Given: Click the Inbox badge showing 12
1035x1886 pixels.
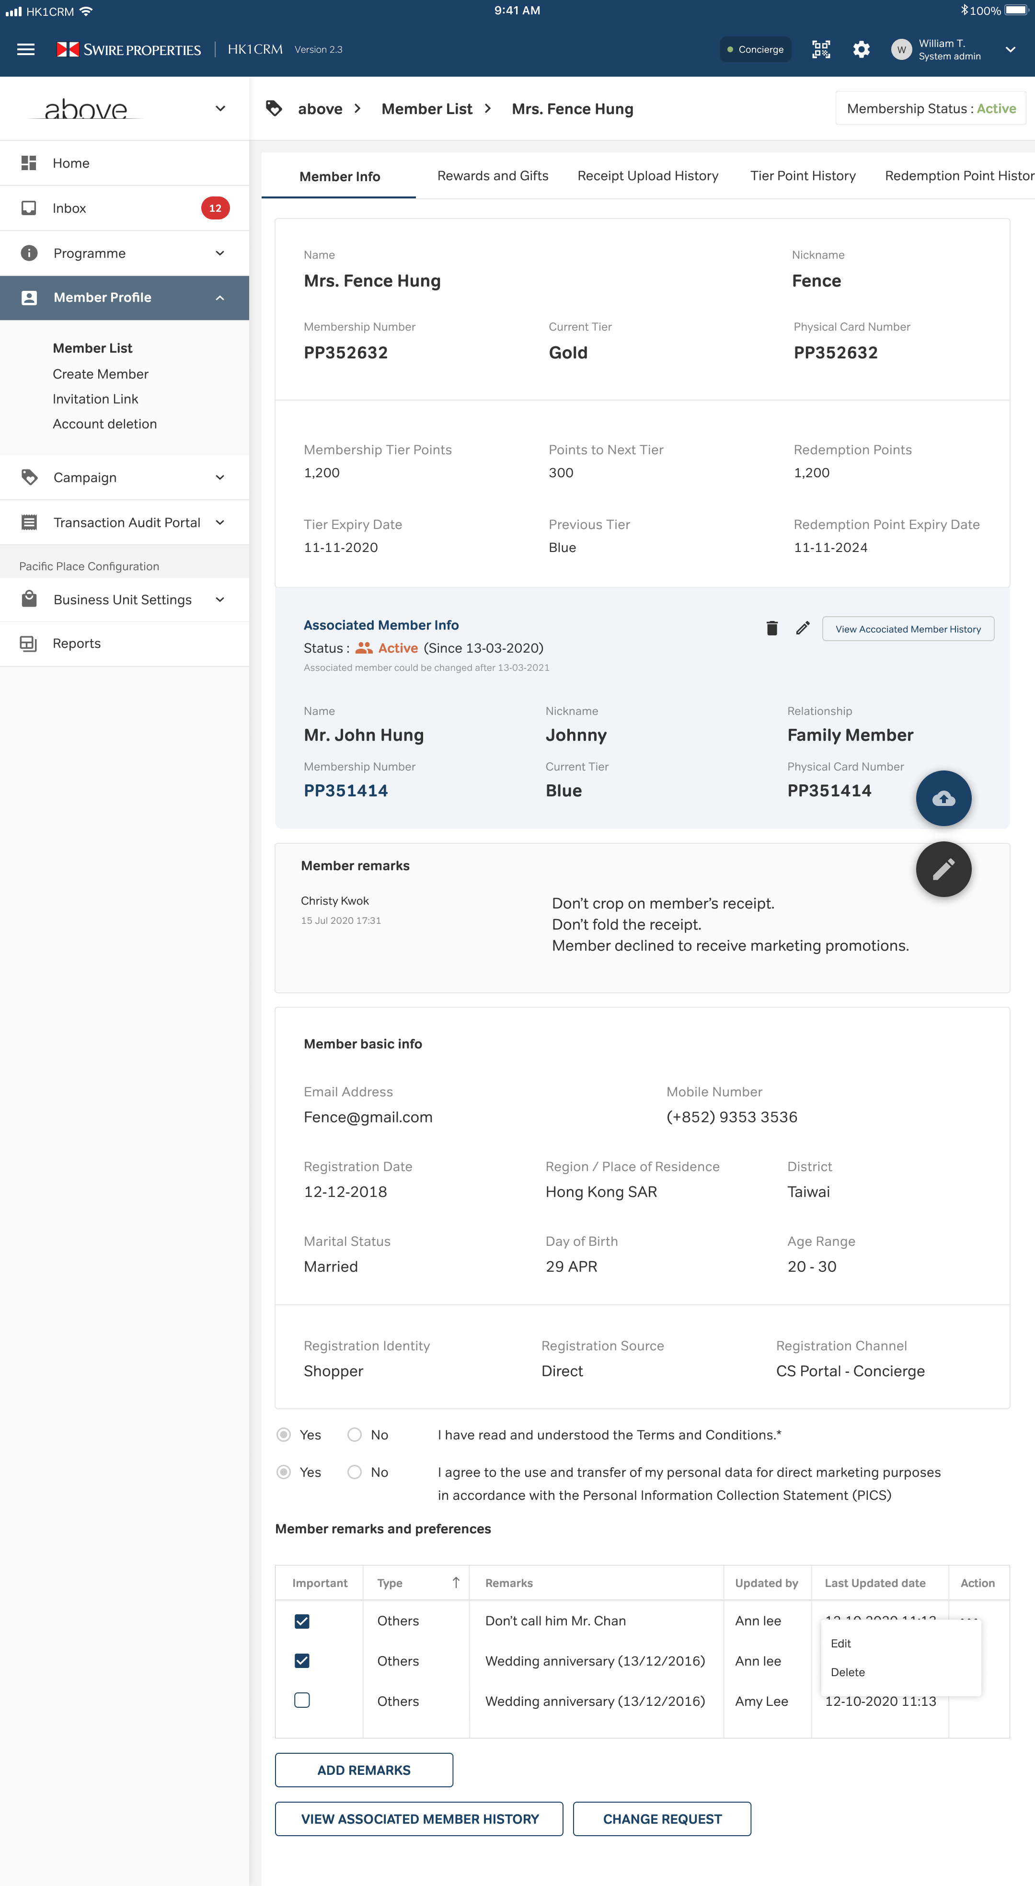Looking at the screenshot, I should point(215,208).
